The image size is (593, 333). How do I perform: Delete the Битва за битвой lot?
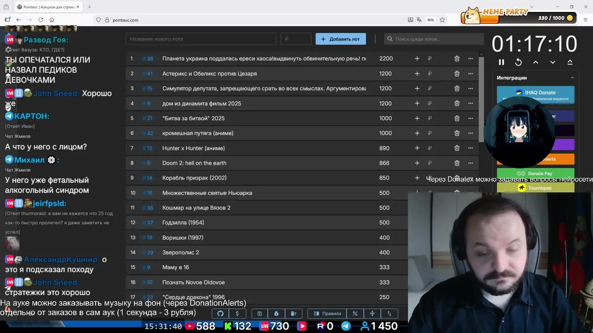pos(457,118)
